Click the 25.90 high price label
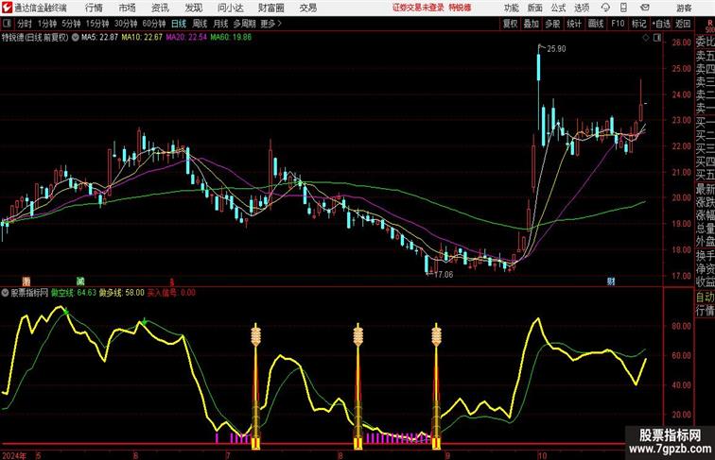Image resolution: width=715 pixels, height=460 pixels. pyautogui.click(x=556, y=49)
